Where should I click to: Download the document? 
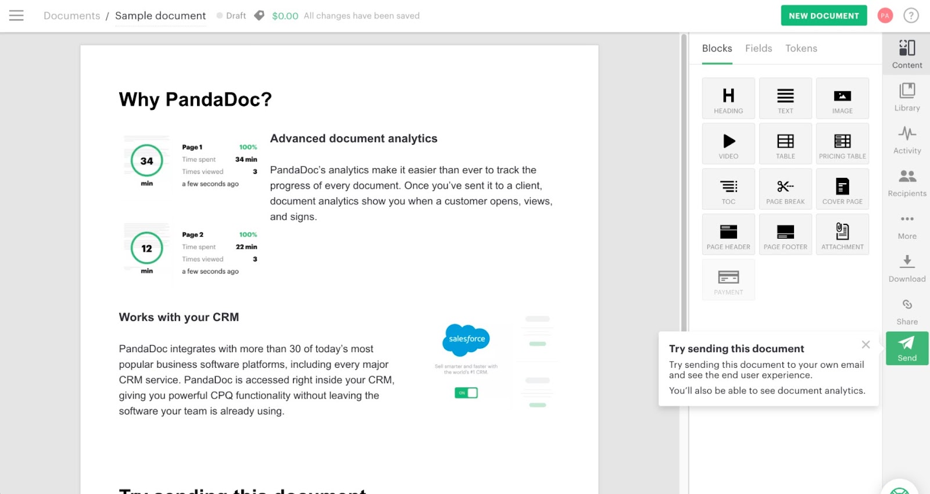tap(907, 269)
